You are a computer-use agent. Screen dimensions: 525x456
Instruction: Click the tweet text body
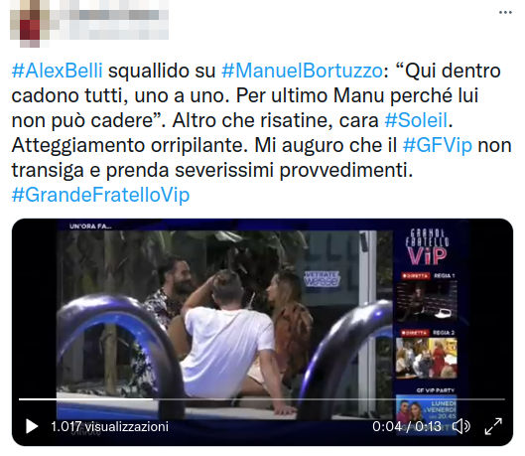(262, 133)
